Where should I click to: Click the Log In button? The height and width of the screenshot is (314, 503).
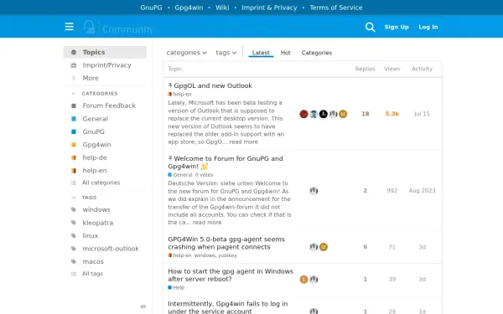[428, 27]
